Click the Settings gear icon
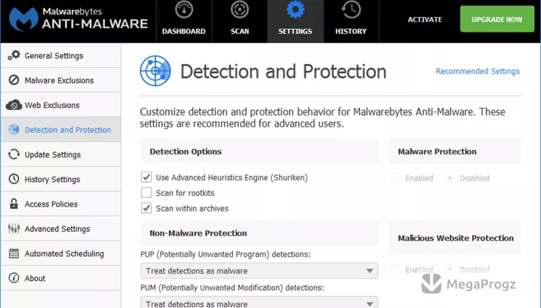Screen dimensions: 541x308 [296, 9]
